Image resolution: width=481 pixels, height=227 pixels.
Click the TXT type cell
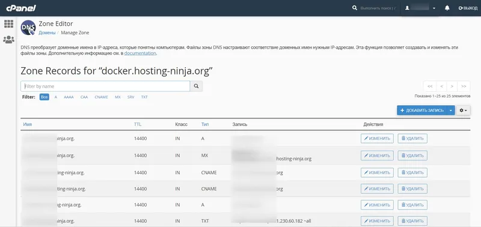pyautogui.click(x=205, y=220)
